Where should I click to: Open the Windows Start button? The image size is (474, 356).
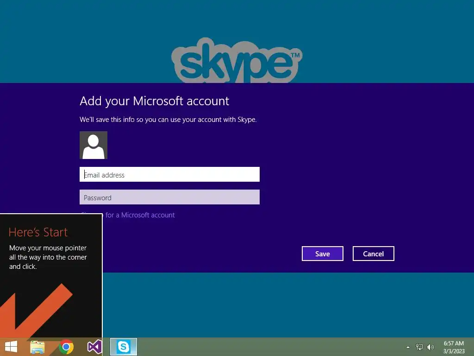click(11, 347)
